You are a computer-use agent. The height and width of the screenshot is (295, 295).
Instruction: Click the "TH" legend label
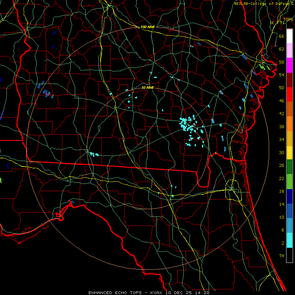[x=282, y=256]
